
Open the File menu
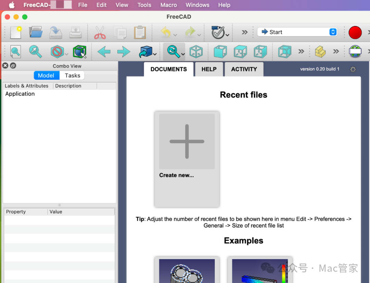pos(83,5)
